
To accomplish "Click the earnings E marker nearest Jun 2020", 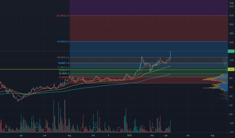I will tap(45, 130).
